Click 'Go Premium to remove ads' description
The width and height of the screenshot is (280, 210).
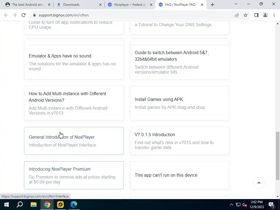tap(72, 179)
